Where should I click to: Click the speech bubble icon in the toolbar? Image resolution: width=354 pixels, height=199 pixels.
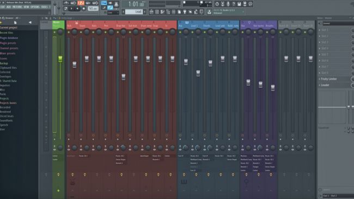pos(251,4)
